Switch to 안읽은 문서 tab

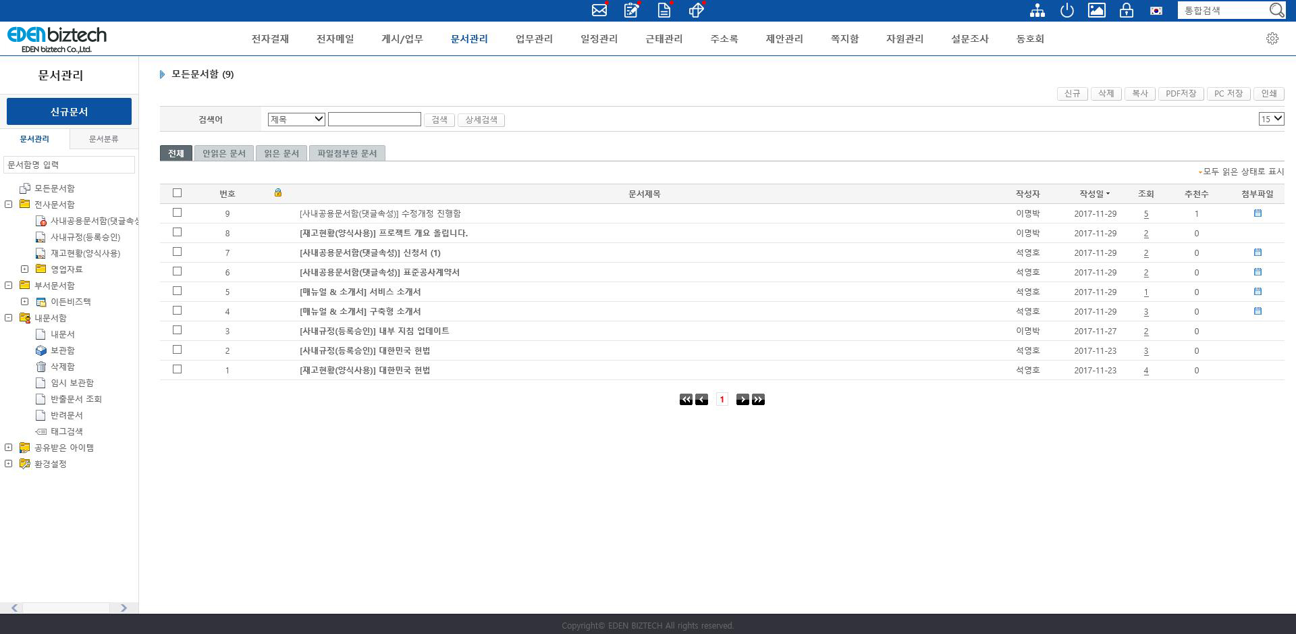(224, 153)
